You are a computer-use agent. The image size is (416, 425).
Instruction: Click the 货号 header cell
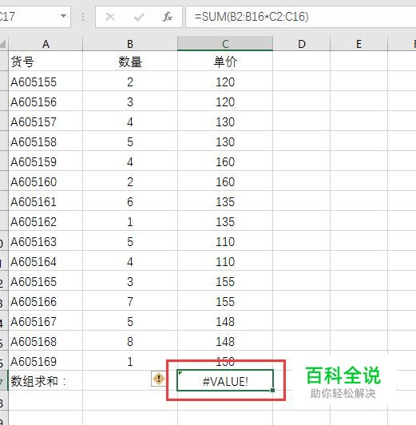coord(46,62)
